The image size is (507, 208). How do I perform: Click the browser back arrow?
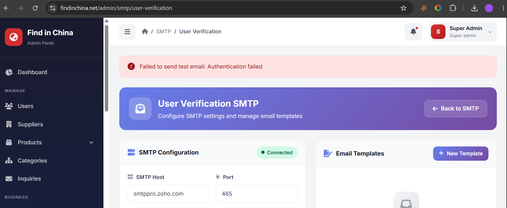[x=6, y=8]
